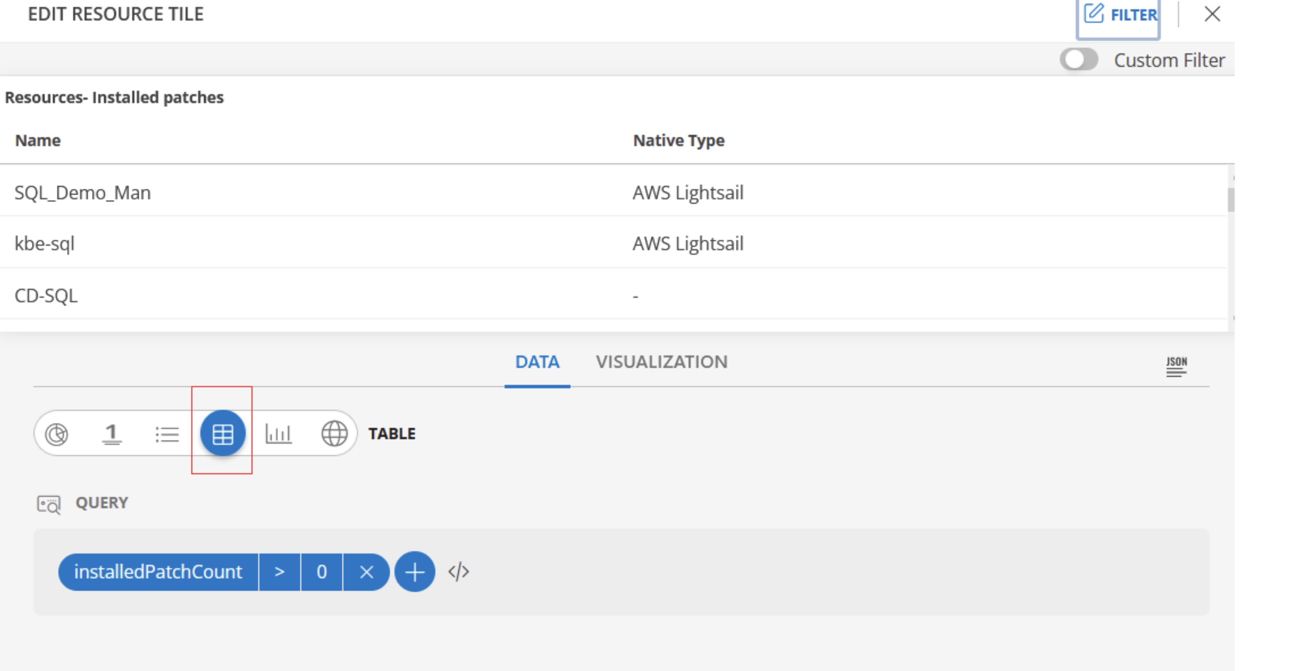Select the CD-SQL row name
The image size is (1315, 671).
(x=46, y=296)
